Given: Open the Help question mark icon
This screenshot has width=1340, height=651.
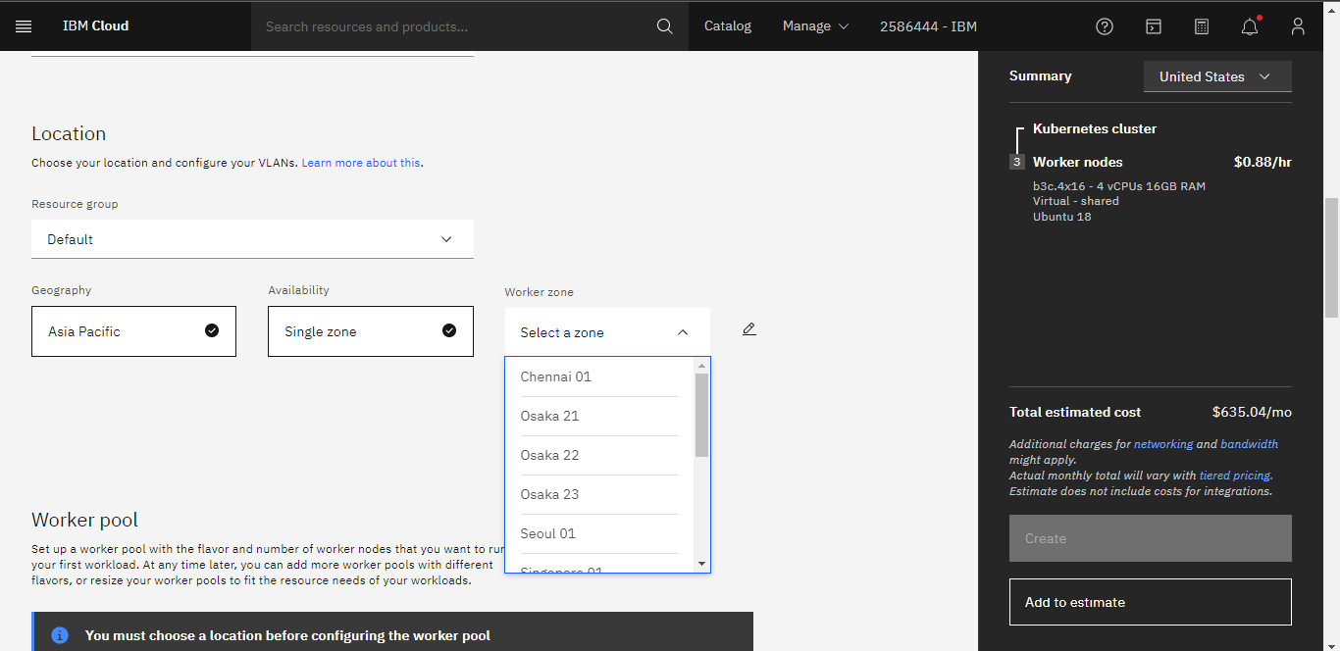Looking at the screenshot, I should 1105,26.
